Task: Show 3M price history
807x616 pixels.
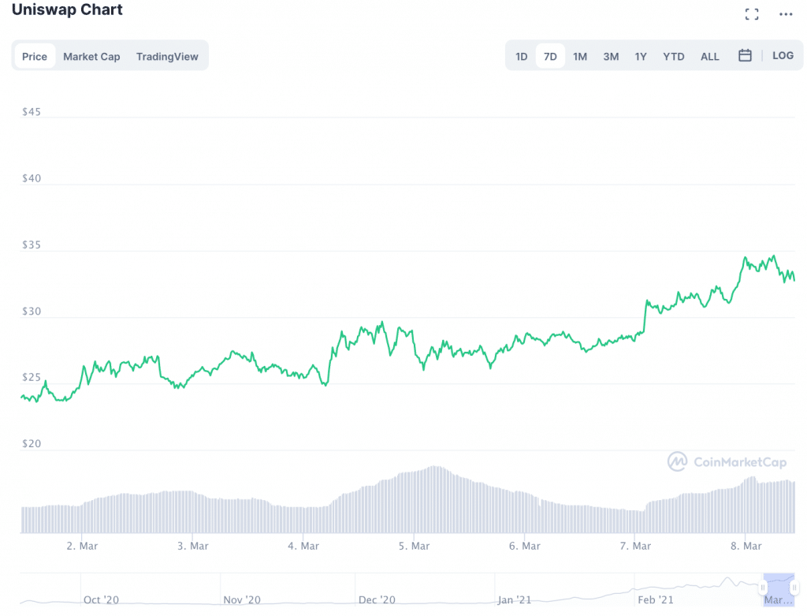Action: 611,57
